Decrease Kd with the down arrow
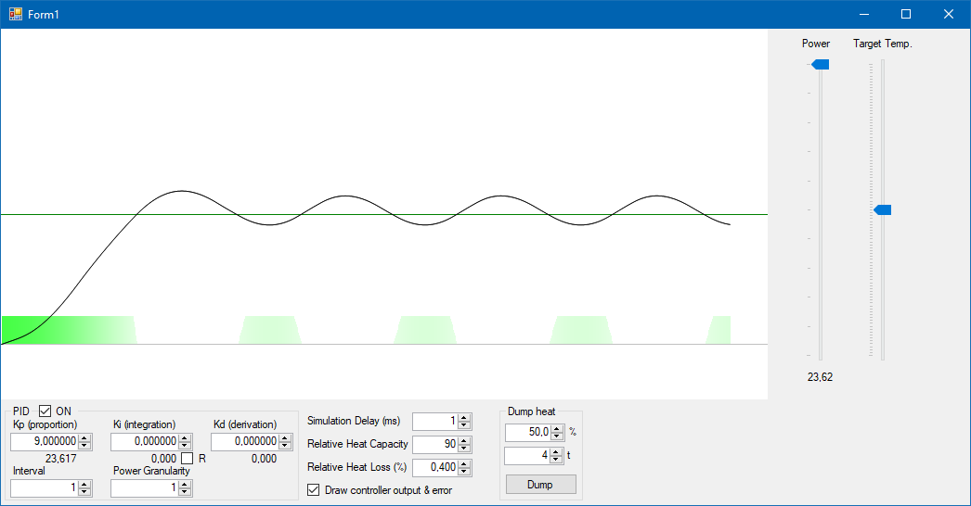The height and width of the screenshot is (506, 971). [286, 446]
